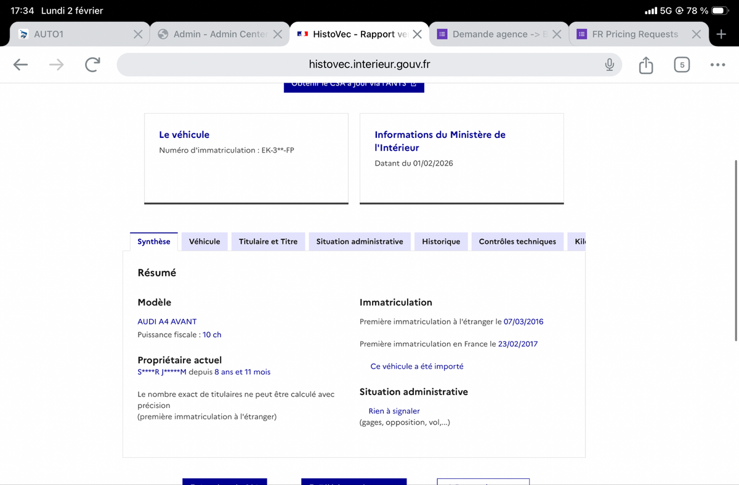Click ownership duration '8 ans et 11 mois'

pos(242,372)
